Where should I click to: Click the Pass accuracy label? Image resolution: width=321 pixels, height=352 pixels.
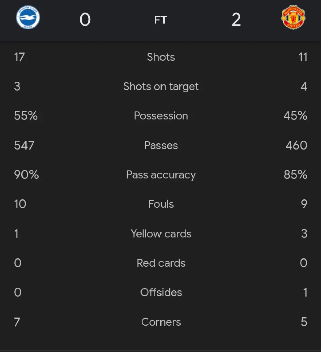tap(161, 175)
